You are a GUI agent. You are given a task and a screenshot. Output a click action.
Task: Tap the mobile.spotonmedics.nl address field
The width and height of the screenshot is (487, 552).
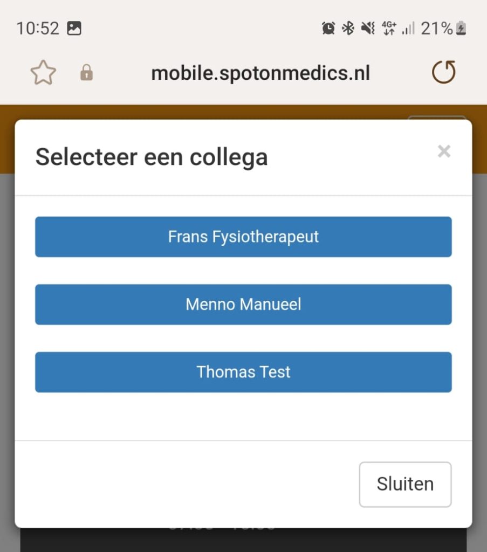(x=260, y=73)
